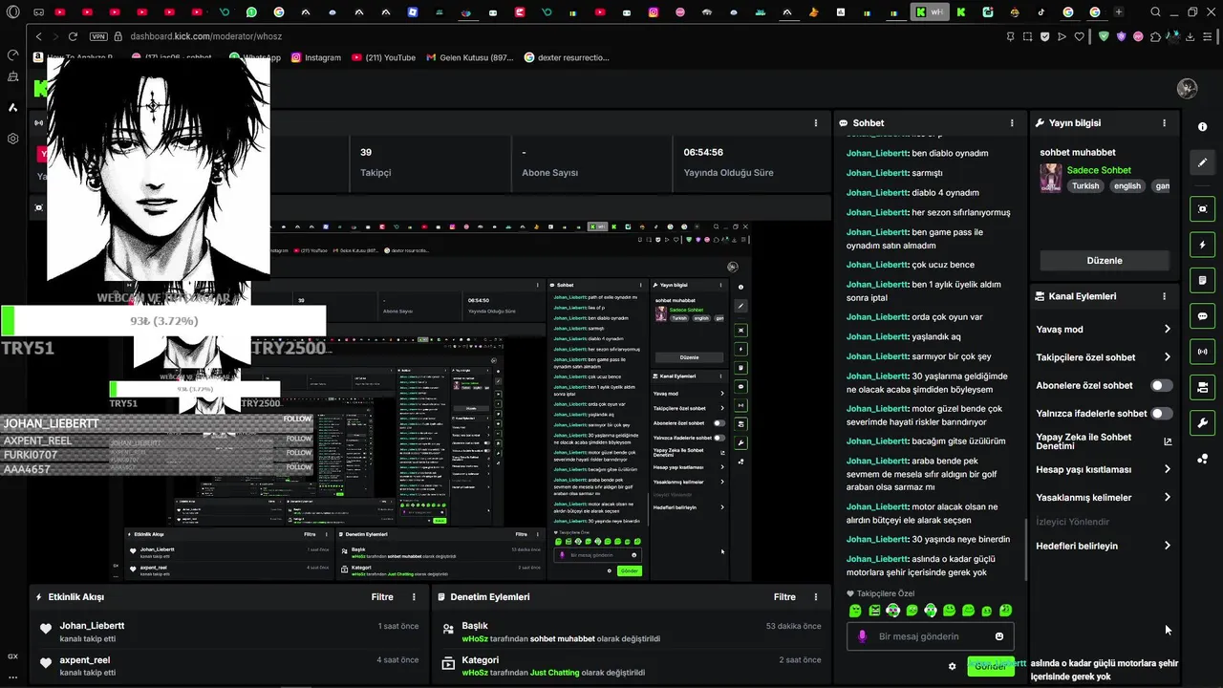The image size is (1223, 688).
Task: Open (211) YouTube bookmark
Action: pyautogui.click(x=383, y=57)
